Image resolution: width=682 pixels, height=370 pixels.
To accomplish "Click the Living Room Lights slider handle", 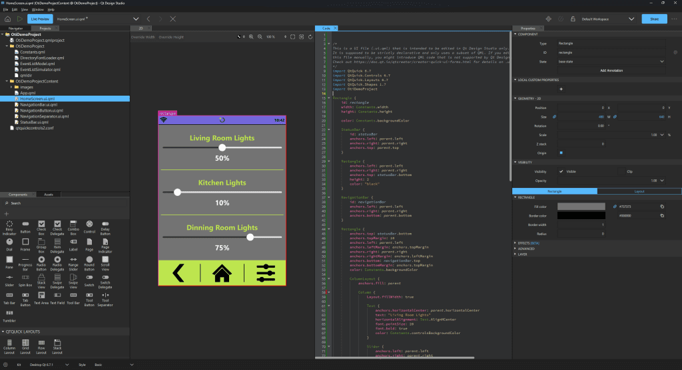I will [222, 148].
